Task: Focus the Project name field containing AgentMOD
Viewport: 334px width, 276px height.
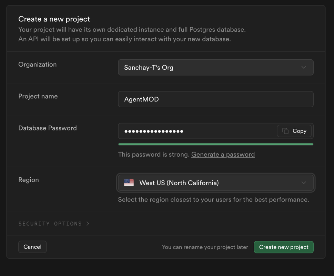Action: click(216, 99)
